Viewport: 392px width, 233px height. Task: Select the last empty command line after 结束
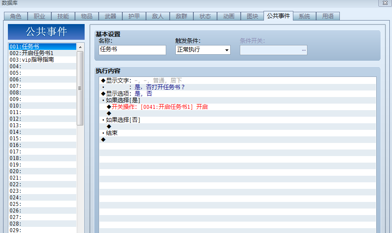(238, 139)
